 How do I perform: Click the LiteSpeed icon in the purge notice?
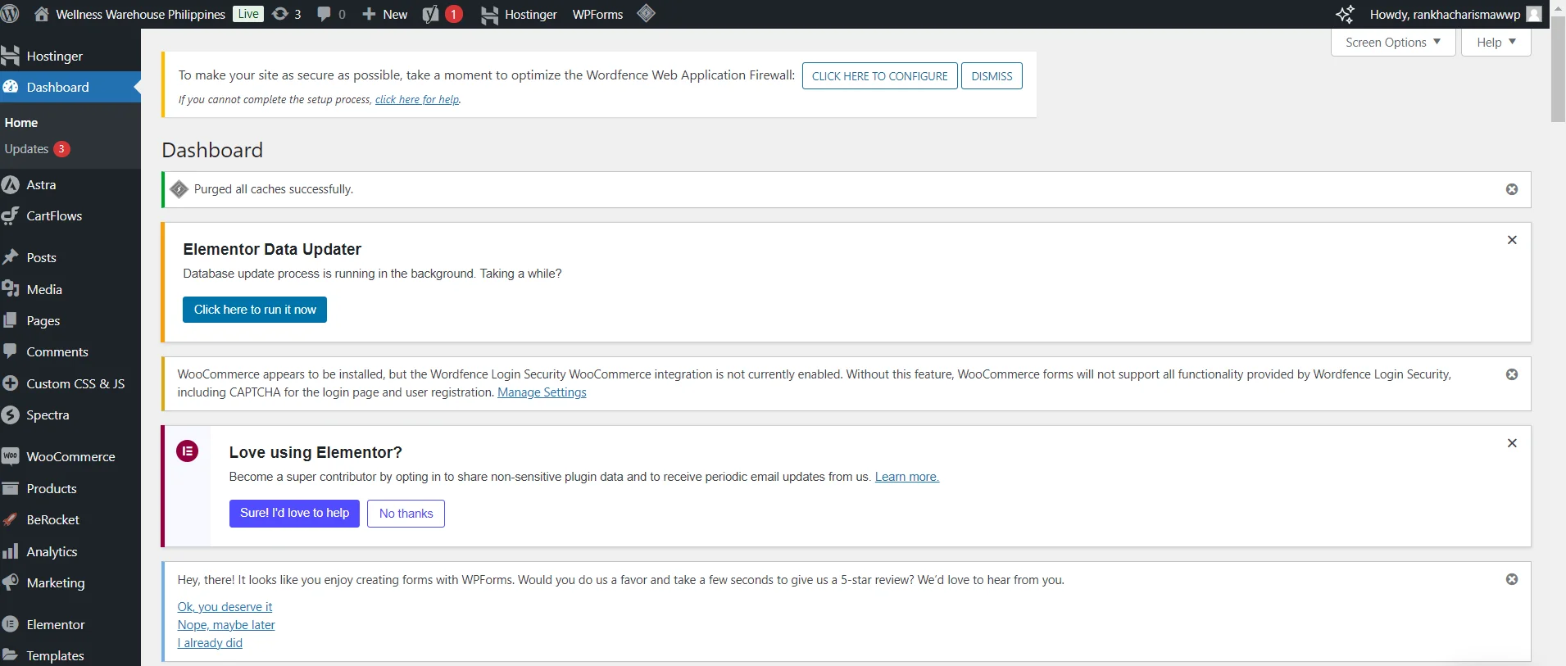coord(179,189)
